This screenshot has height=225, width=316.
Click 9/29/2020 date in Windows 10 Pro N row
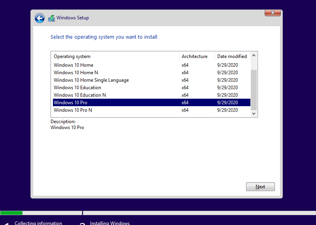point(228,110)
